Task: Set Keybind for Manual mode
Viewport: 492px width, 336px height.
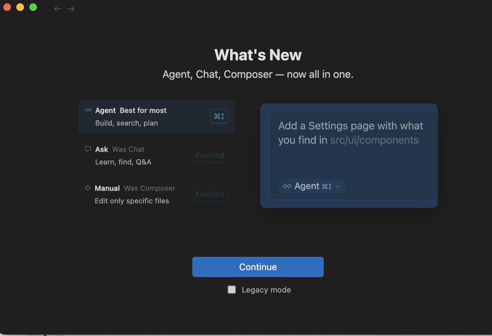Action: pos(210,194)
